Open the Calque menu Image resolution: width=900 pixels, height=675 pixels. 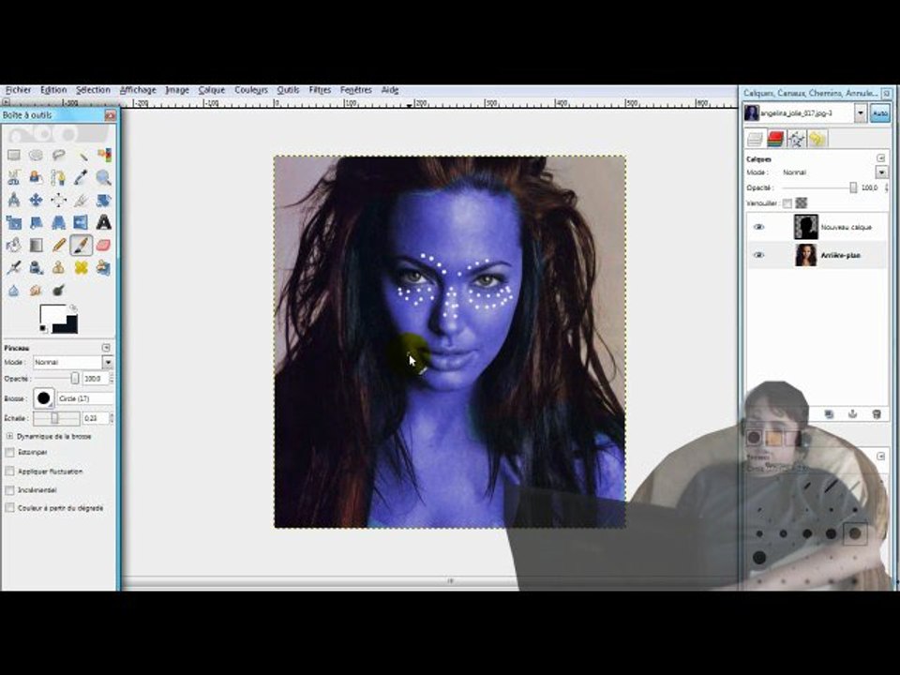pyautogui.click(x=212, y=90)
